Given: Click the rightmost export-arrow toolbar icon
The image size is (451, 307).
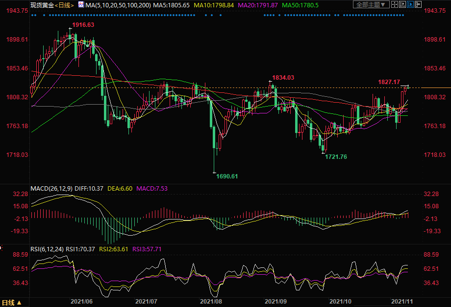Looking at the screenshot, I should tap(418, 5).
